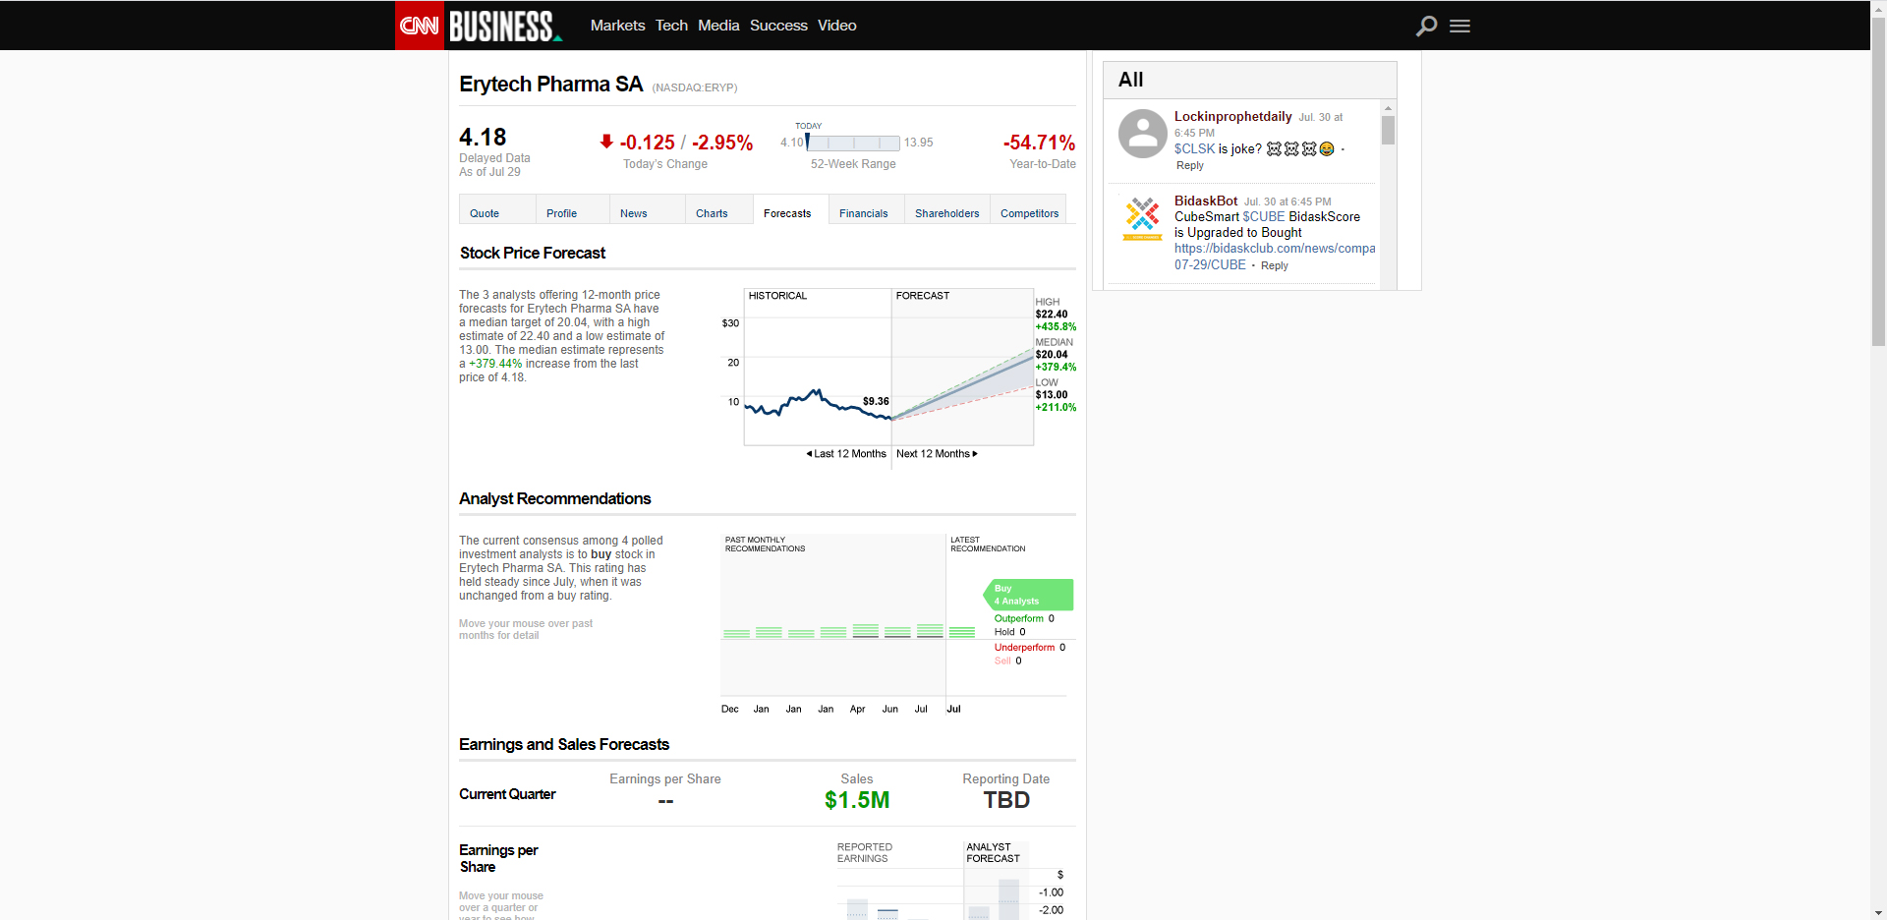Image resolution: width=1887 pixels, height=920 pixels.
Task: Click the comments panel scroll-up arrow
Action: click(1388, 107)
